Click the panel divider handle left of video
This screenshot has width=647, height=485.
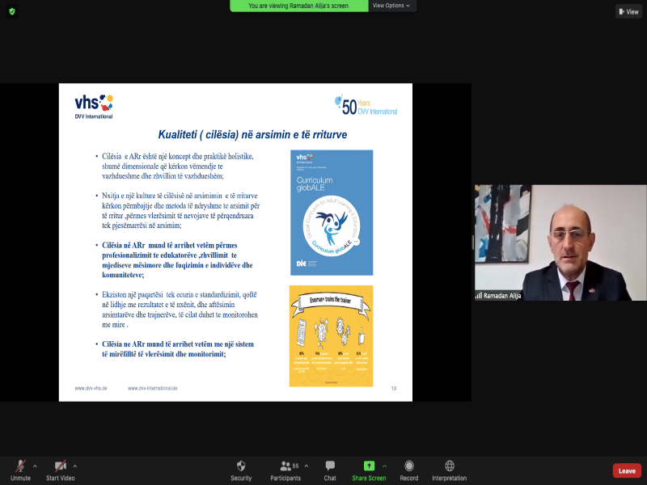tap(473, 242)
